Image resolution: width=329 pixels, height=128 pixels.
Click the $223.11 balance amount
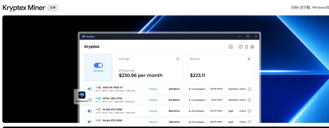pos(198,75)
